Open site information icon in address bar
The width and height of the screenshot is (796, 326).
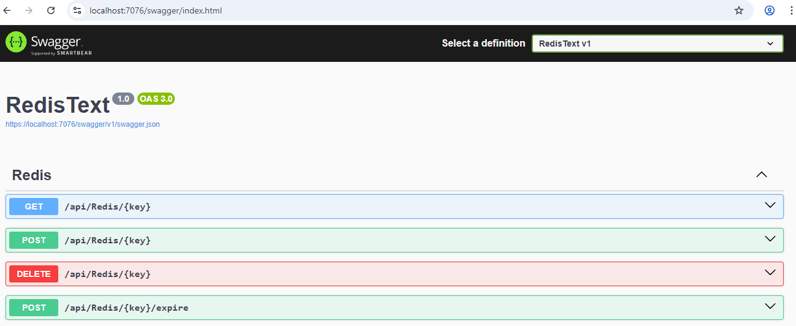point(77,10)
